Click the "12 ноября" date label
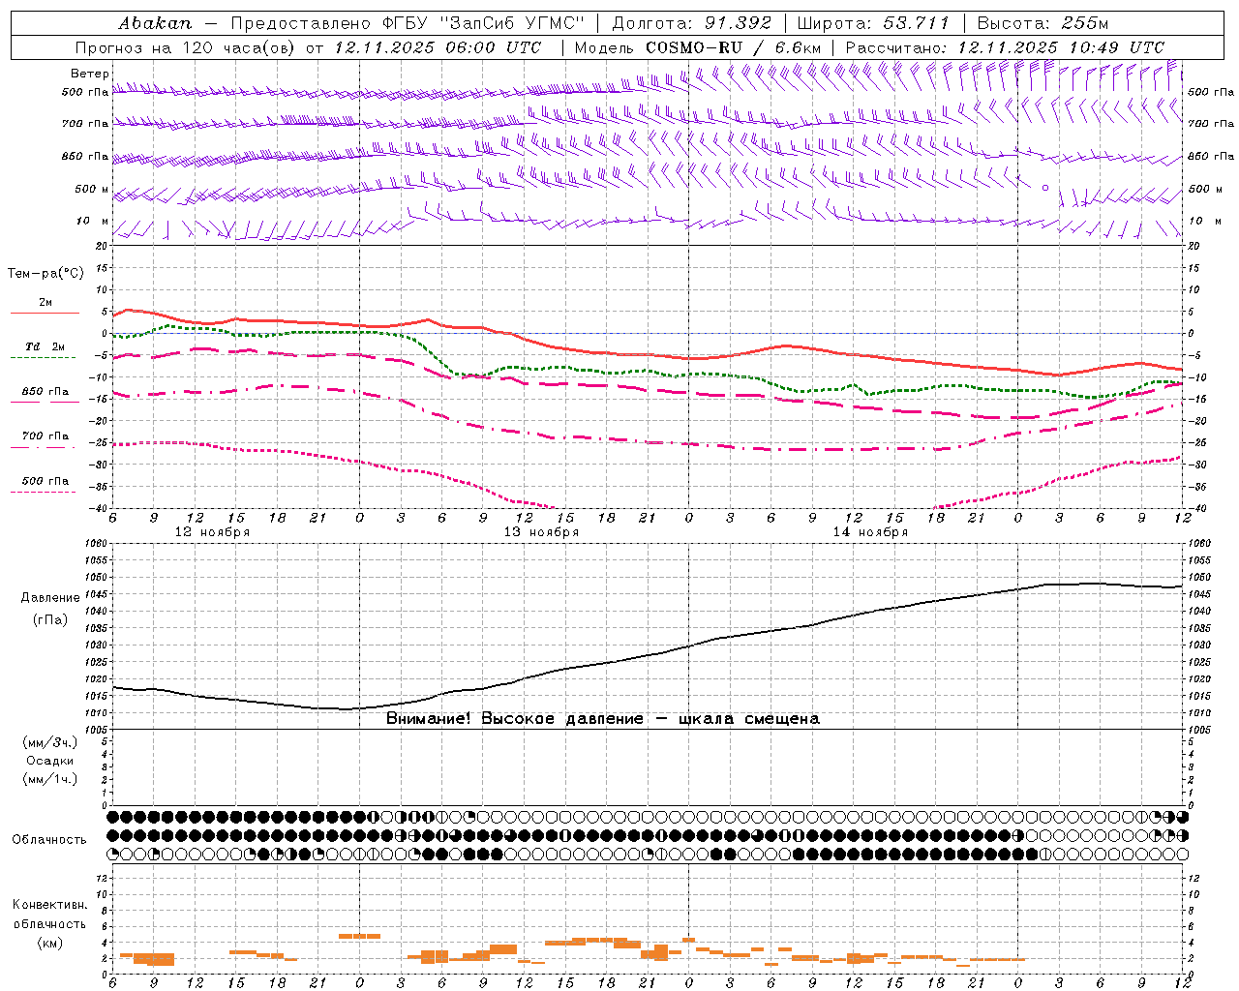Image resolution: width=1239 pixels, height=991 pixels. coord(212,532)
